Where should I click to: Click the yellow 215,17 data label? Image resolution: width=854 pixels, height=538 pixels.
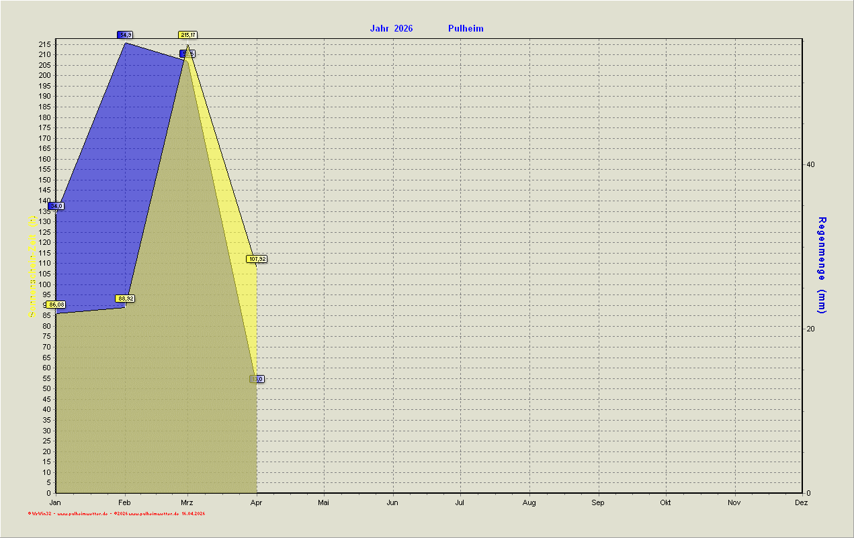pos(188,35)
